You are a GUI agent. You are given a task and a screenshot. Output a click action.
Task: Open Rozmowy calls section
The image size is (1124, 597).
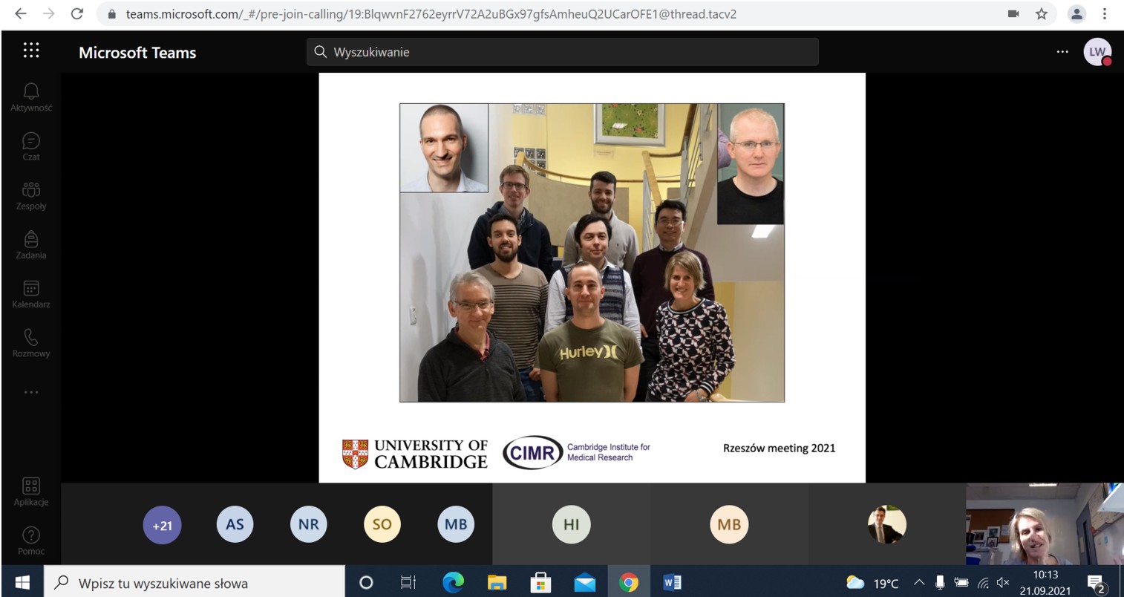click(x=30, y=342)
